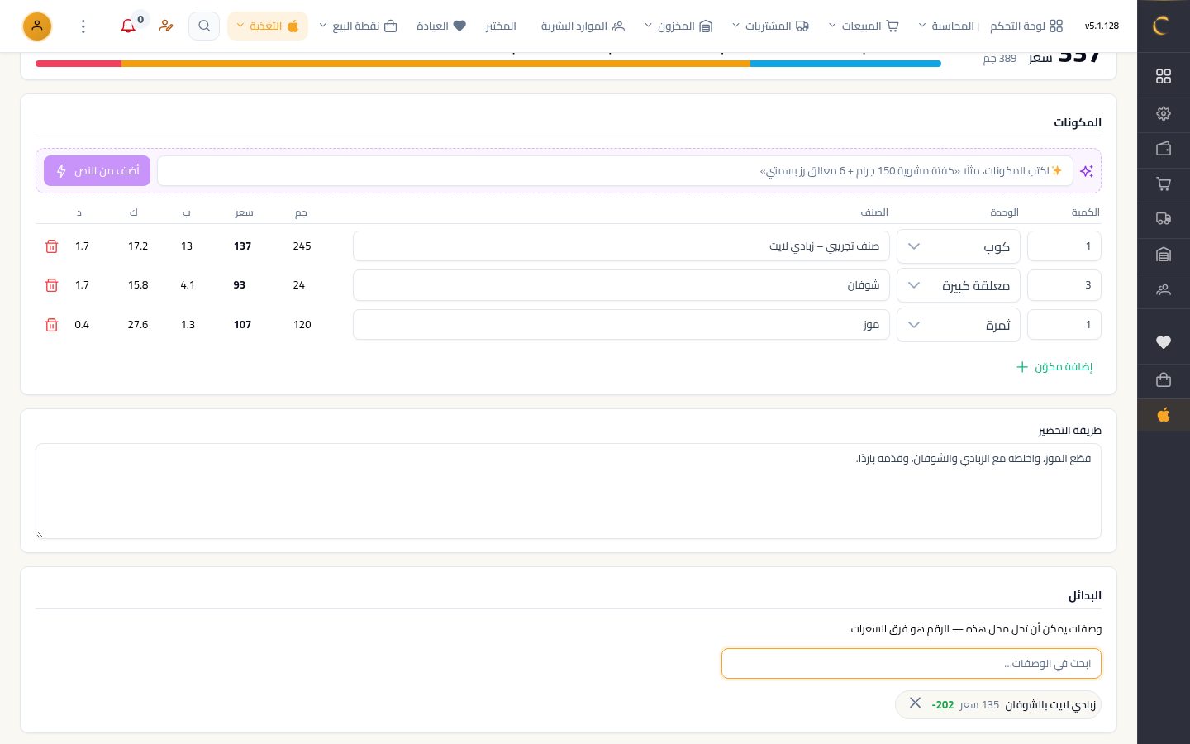Focus the recipe search field ابحث في الوصفات
The height and width of the screenshot is (744, 1190).
(x=912, y=663)
